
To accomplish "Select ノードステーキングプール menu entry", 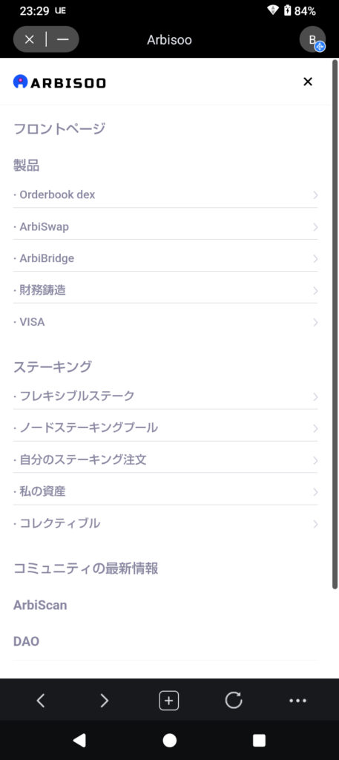I will pyautogui.click(x=165, y=427).
